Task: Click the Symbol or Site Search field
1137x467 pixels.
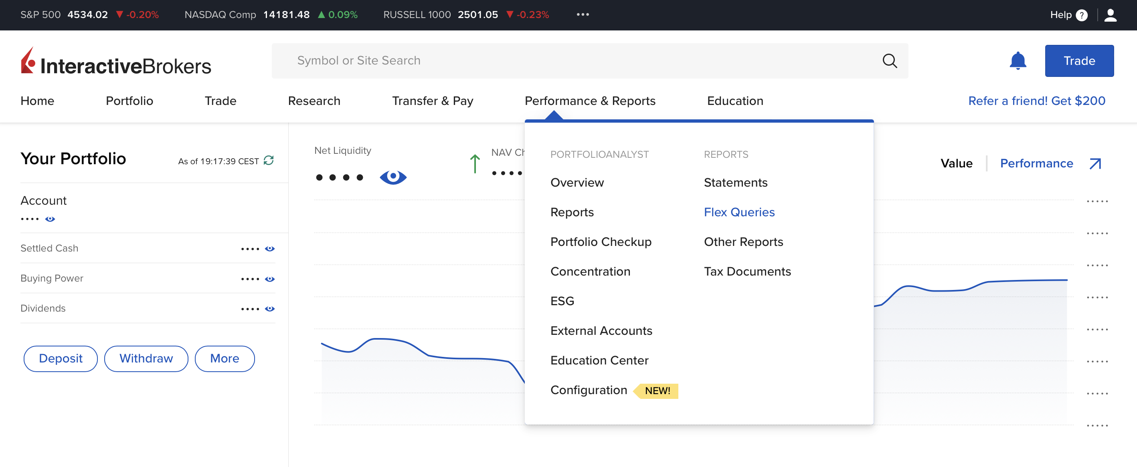Action: coord(530,61)
